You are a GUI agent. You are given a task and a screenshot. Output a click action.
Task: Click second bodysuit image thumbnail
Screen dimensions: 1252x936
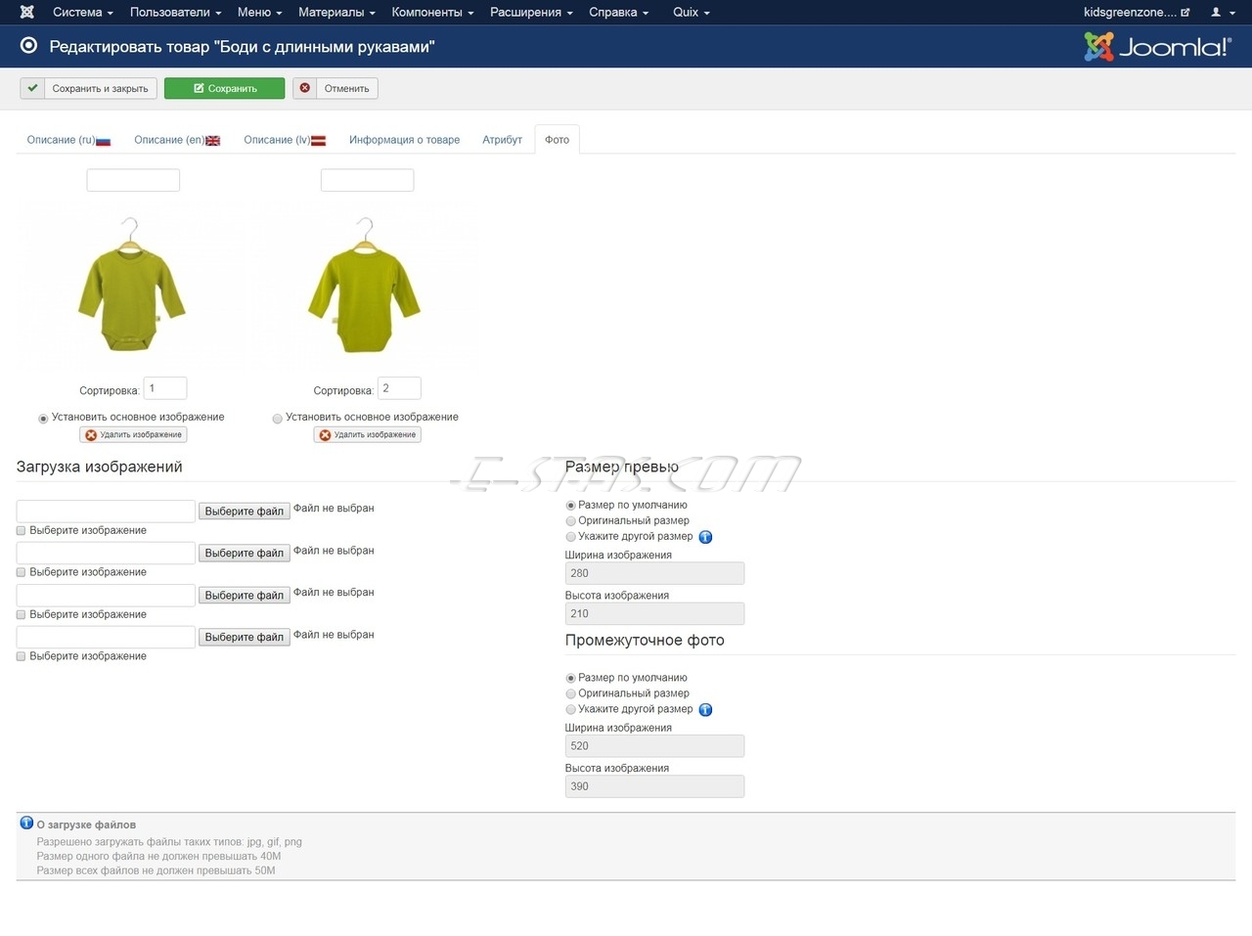[x=365, y=285]
